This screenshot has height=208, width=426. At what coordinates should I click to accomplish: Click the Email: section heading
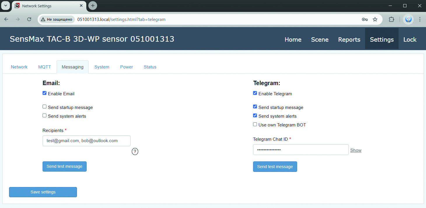click(51, 83)
